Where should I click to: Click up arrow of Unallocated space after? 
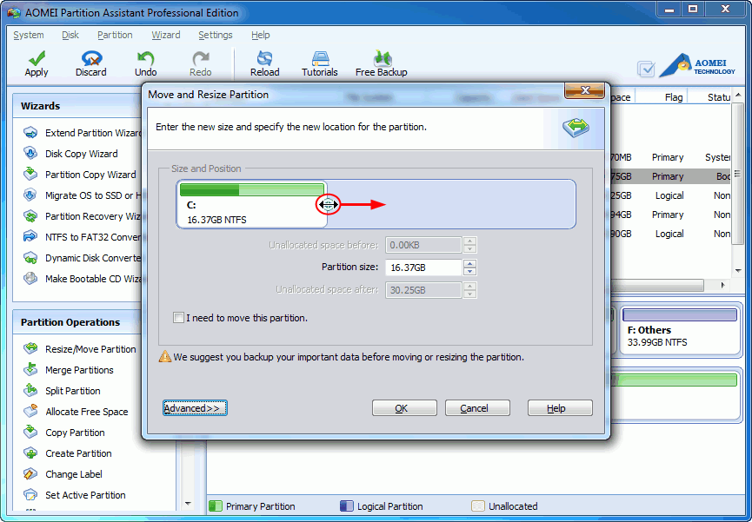[470, 286]
